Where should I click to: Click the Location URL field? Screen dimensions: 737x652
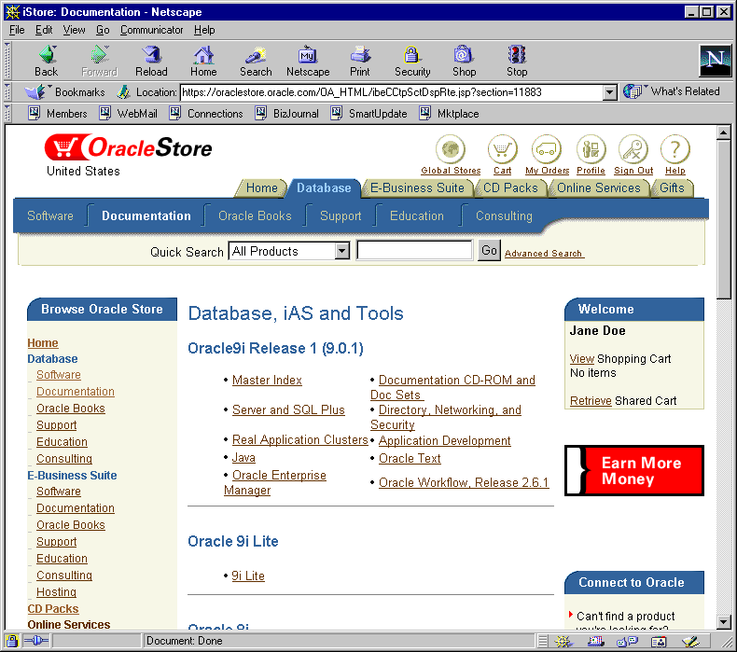(392, 92)
